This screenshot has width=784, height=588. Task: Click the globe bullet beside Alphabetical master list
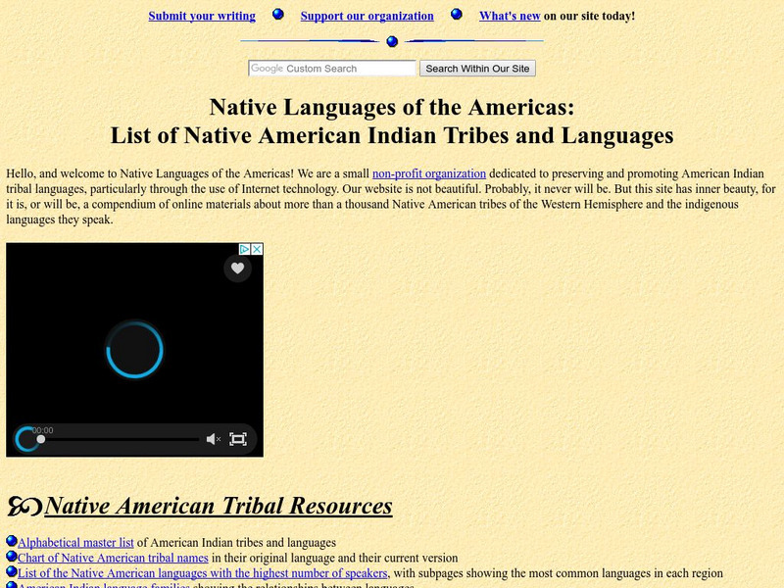(13, 542)
